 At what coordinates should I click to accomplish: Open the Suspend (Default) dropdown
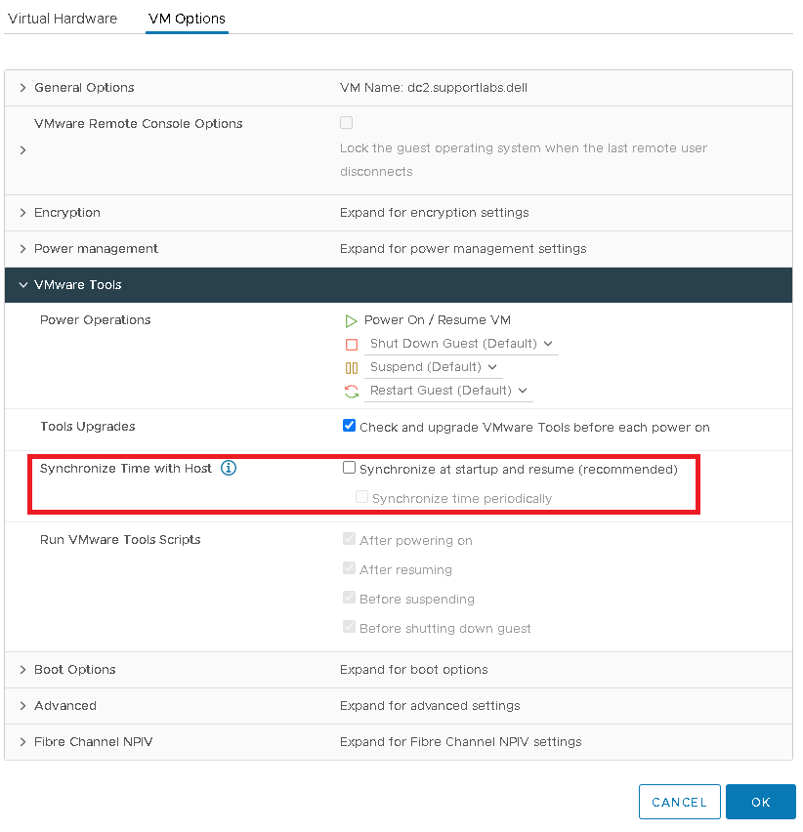point(493,367)
